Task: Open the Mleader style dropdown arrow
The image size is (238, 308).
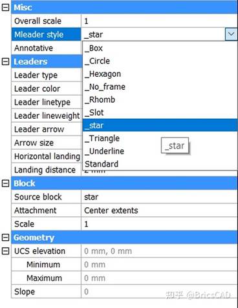Action: (231, 34)
